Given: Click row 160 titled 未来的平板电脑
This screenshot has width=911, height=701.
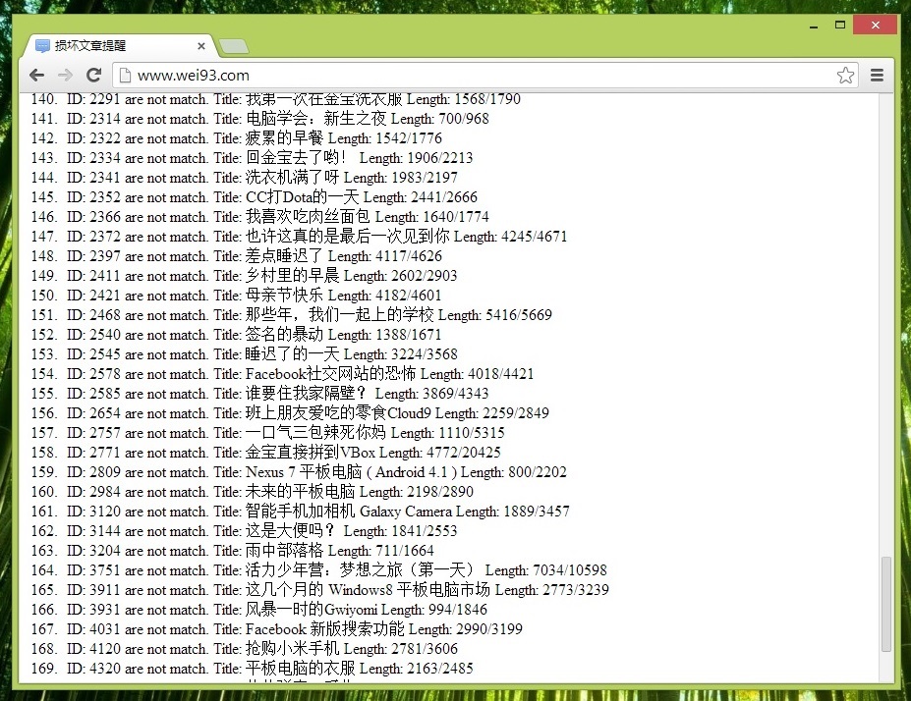Looking at the screenshot, I should 253,492.
